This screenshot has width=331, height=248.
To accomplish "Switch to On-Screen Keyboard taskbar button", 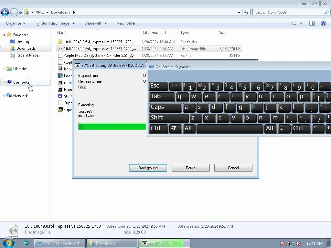I will pos(60,243).
